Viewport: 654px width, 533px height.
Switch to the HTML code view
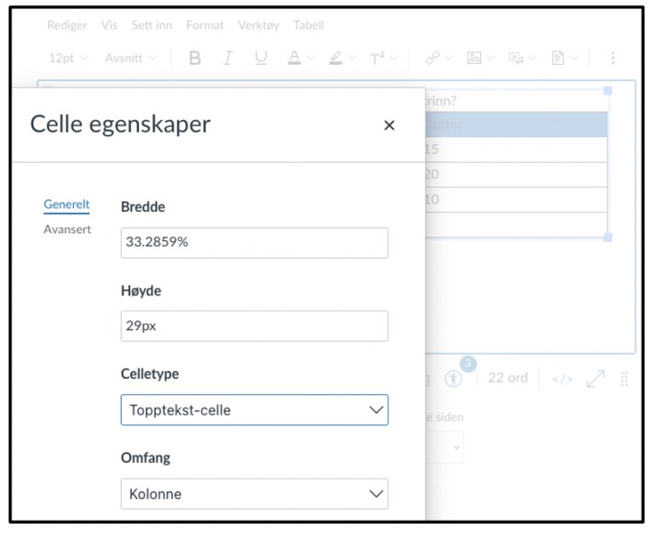click(562, 379)
